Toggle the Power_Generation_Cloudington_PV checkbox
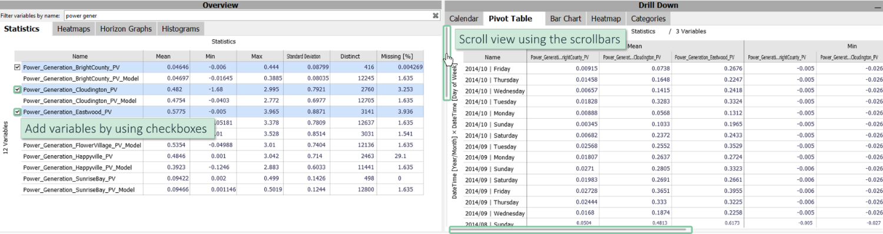Screen dimensions: 883x234 coord(17,90)
